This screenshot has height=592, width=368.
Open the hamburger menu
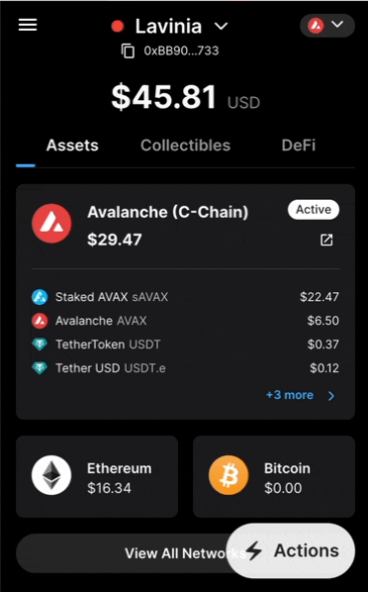pyautogui.click(x=28, y=26)
